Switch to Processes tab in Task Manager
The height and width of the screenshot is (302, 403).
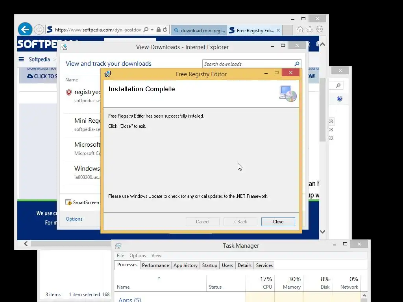[127, 265]
